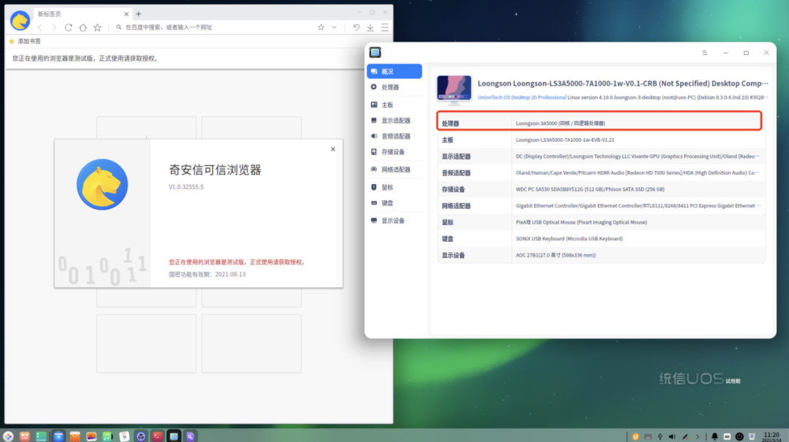Open the music player icon in the taskbar
The image size is (789, 442).
tap(107, 436)
